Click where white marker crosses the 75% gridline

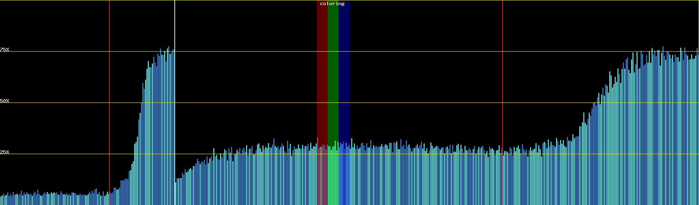pos(175,52)
